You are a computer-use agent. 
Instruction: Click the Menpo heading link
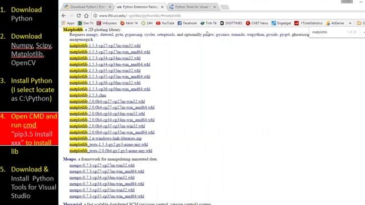coord(70,159)
